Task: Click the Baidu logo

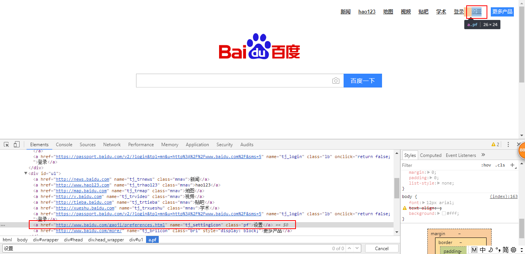Action: click(259, 46)
